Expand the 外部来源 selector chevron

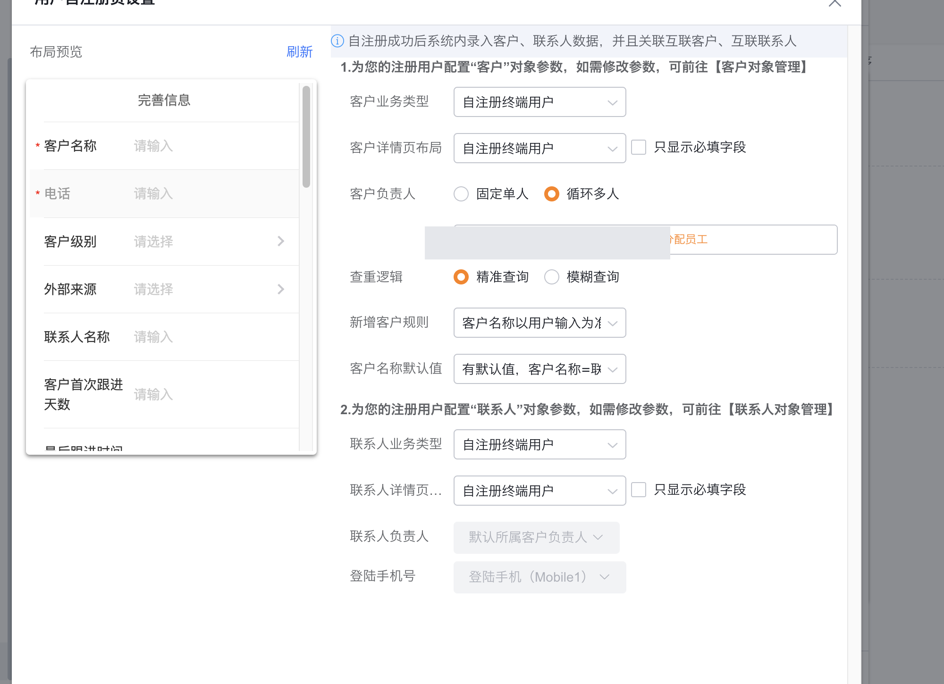pos(281,289)
